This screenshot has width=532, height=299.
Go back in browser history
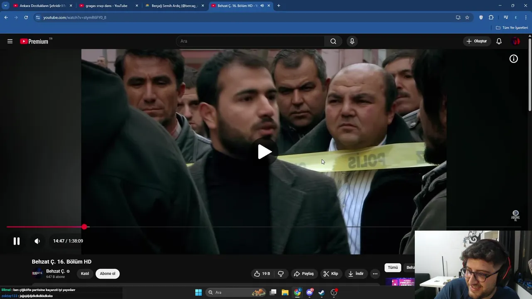(x=6, y=17)
